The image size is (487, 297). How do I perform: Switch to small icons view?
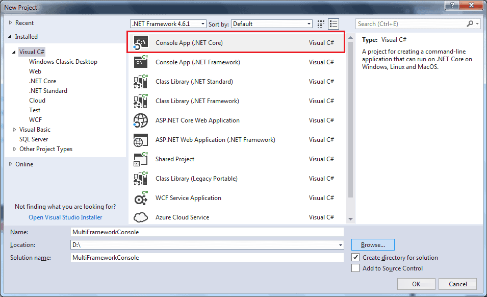tap(320, 23)
